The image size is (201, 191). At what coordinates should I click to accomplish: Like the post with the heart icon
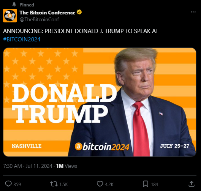(x=100, y=184)
